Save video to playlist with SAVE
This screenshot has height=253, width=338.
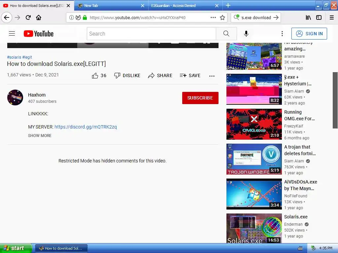190,75
